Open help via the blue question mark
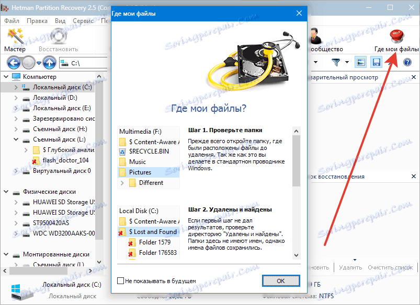The height and width of the screenshot is (305, 420). click(407, 62)
